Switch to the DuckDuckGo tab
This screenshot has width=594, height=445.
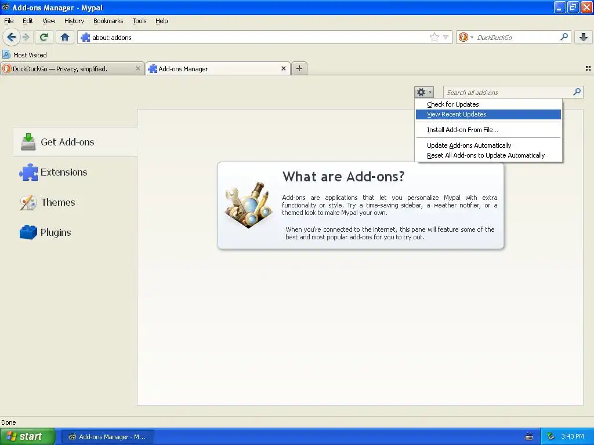[x=72, y=69]
